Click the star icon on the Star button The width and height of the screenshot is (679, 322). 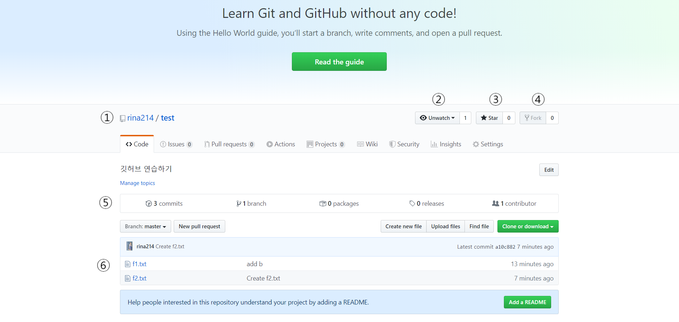click(483, 118)
